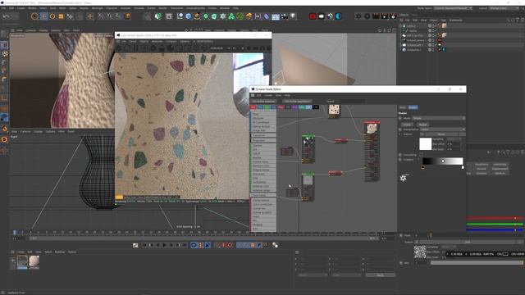
Task: Switch to the Shader tab in Node Editor
Action: (x=413, y=107)
